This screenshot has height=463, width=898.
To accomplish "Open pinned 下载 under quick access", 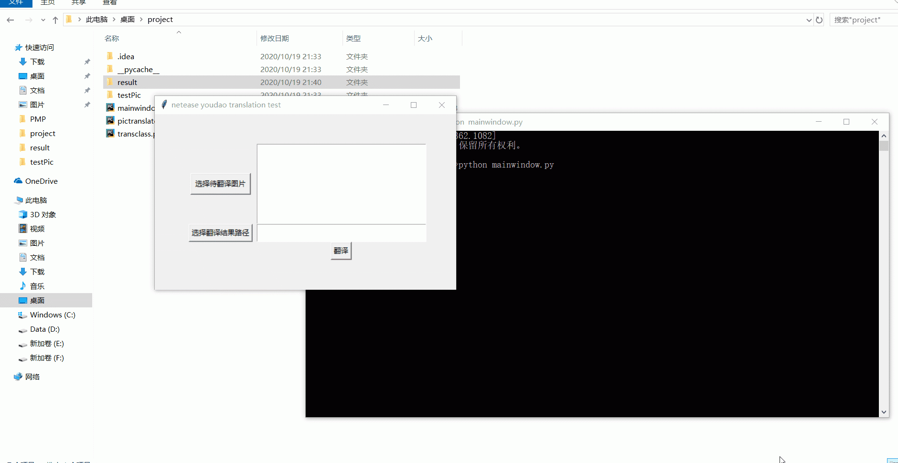I will (x=37, y=62).
